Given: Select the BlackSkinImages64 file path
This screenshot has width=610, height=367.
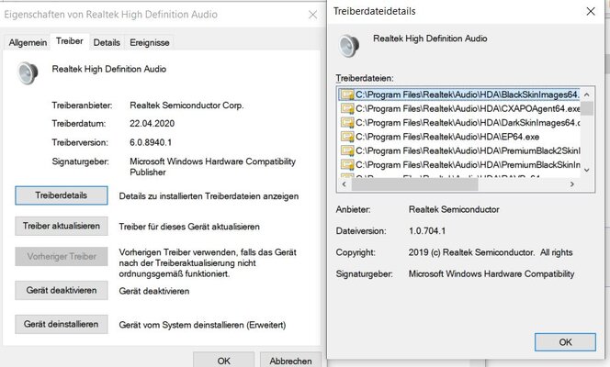Looking at the screenshot, I should pyautogui.click(x=468, y=95).
